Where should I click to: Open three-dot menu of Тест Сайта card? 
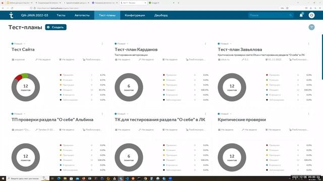pos(102,44)
